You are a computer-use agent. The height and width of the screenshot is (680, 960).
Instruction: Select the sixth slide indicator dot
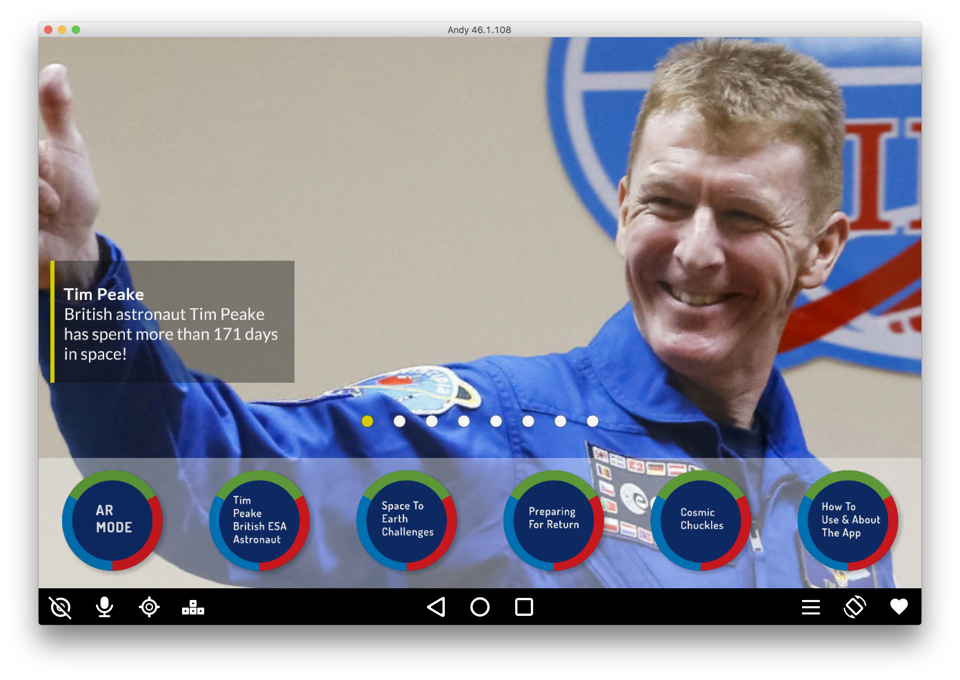click(528, 421)
